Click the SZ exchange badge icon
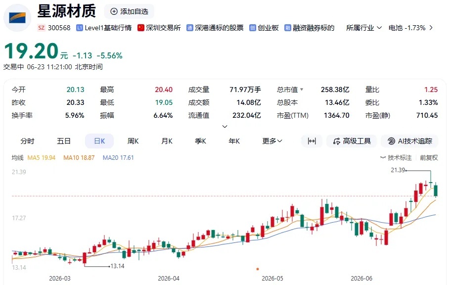Viewport: 451px width, 285px height. [42, 28]
